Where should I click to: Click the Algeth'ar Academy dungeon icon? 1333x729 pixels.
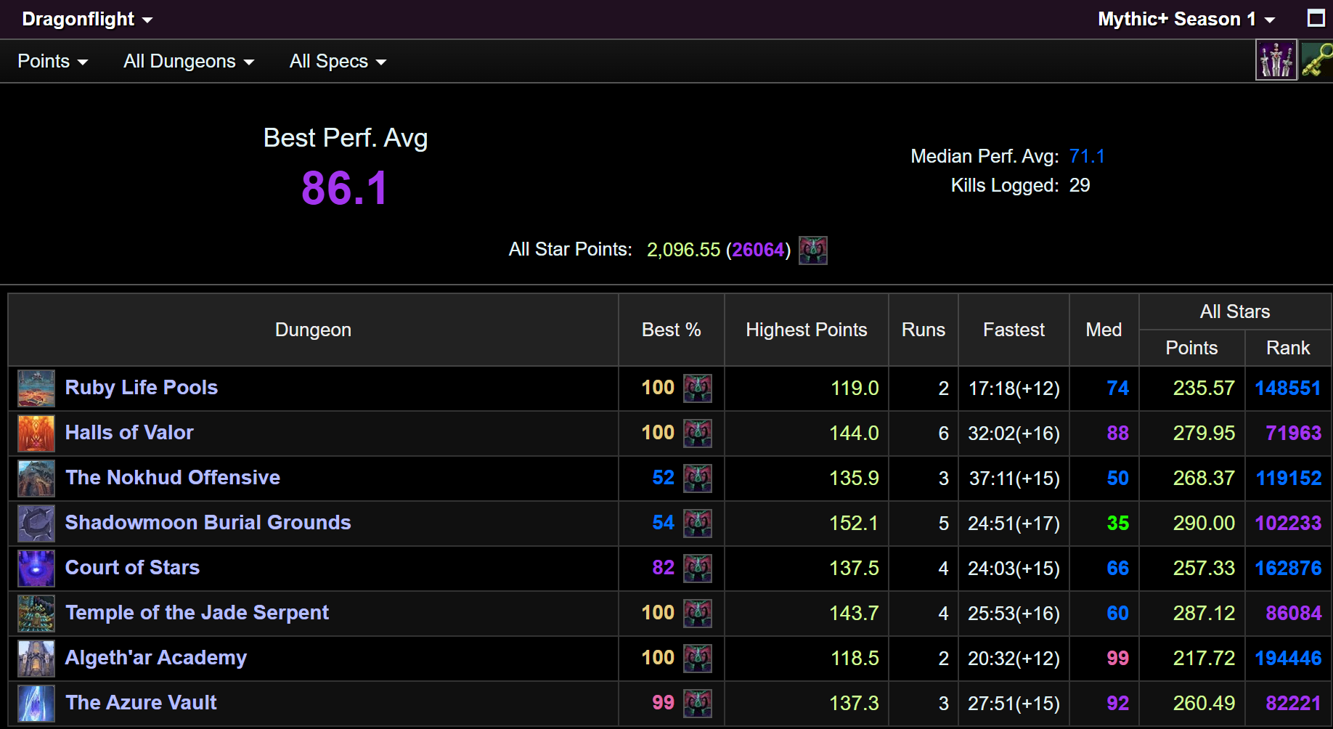coord(36,659)
